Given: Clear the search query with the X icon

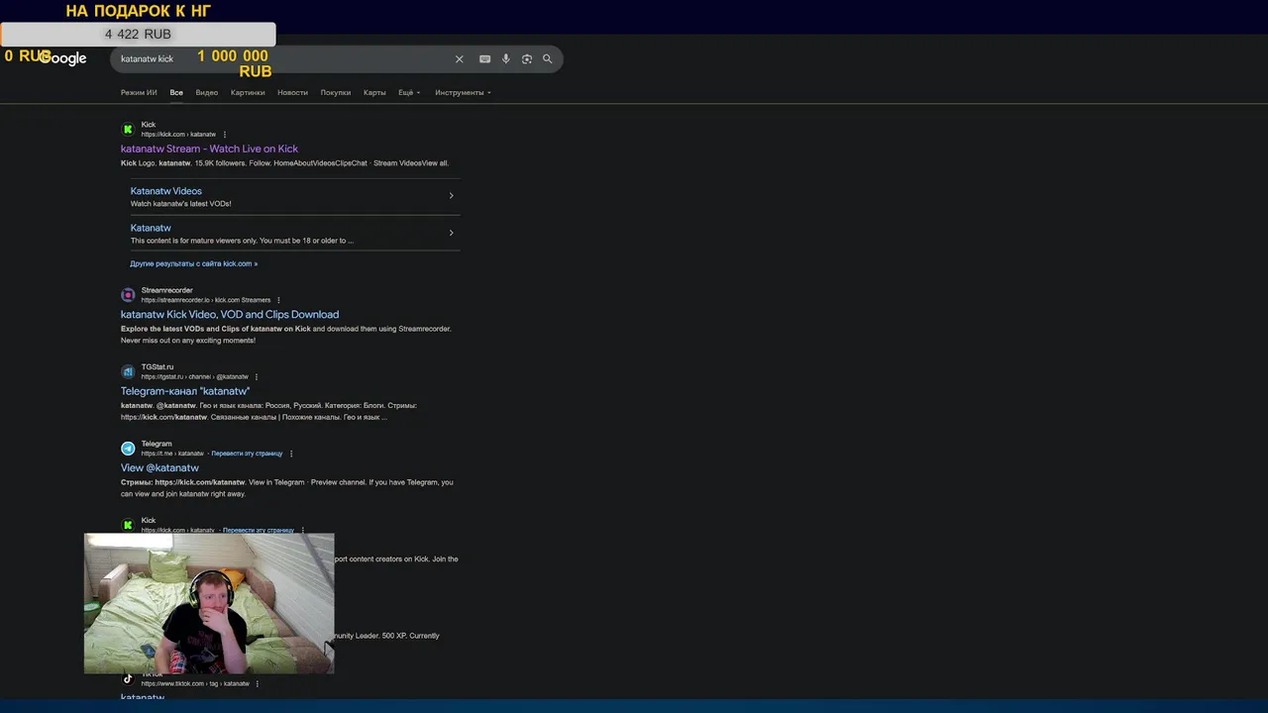Looking at the screenshot, I should coord(459,59).
